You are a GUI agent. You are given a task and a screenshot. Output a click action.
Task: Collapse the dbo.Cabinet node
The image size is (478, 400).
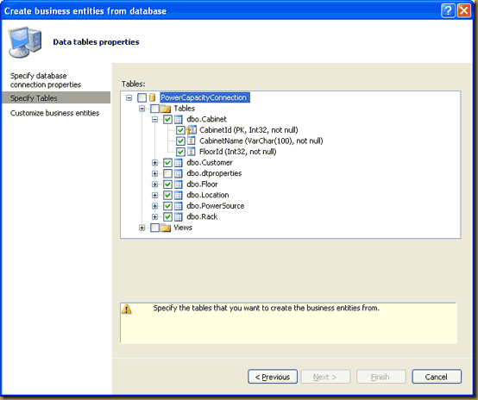click(x=154, y=120)
